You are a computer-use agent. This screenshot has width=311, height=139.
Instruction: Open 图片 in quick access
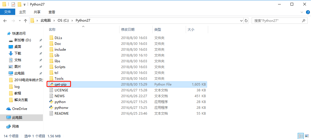18,67
